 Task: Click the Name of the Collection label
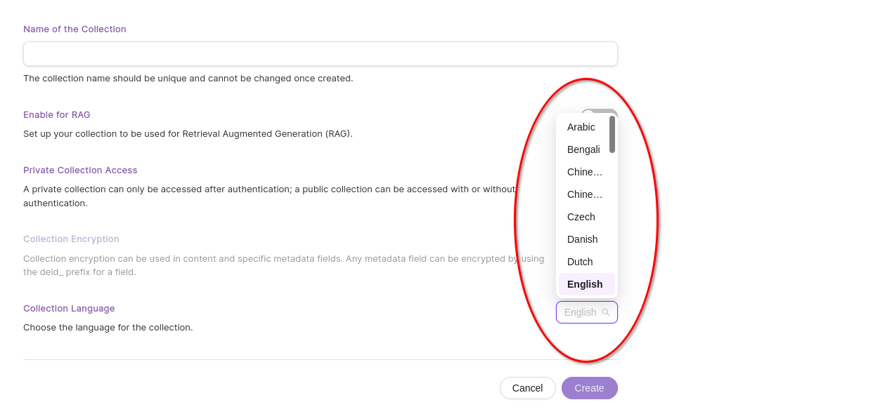point(75,29)
